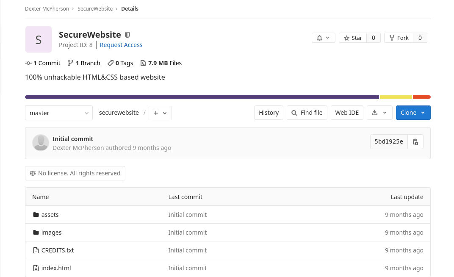View the commit History
This screenshot has width=454, height=277.
point(269,113)
